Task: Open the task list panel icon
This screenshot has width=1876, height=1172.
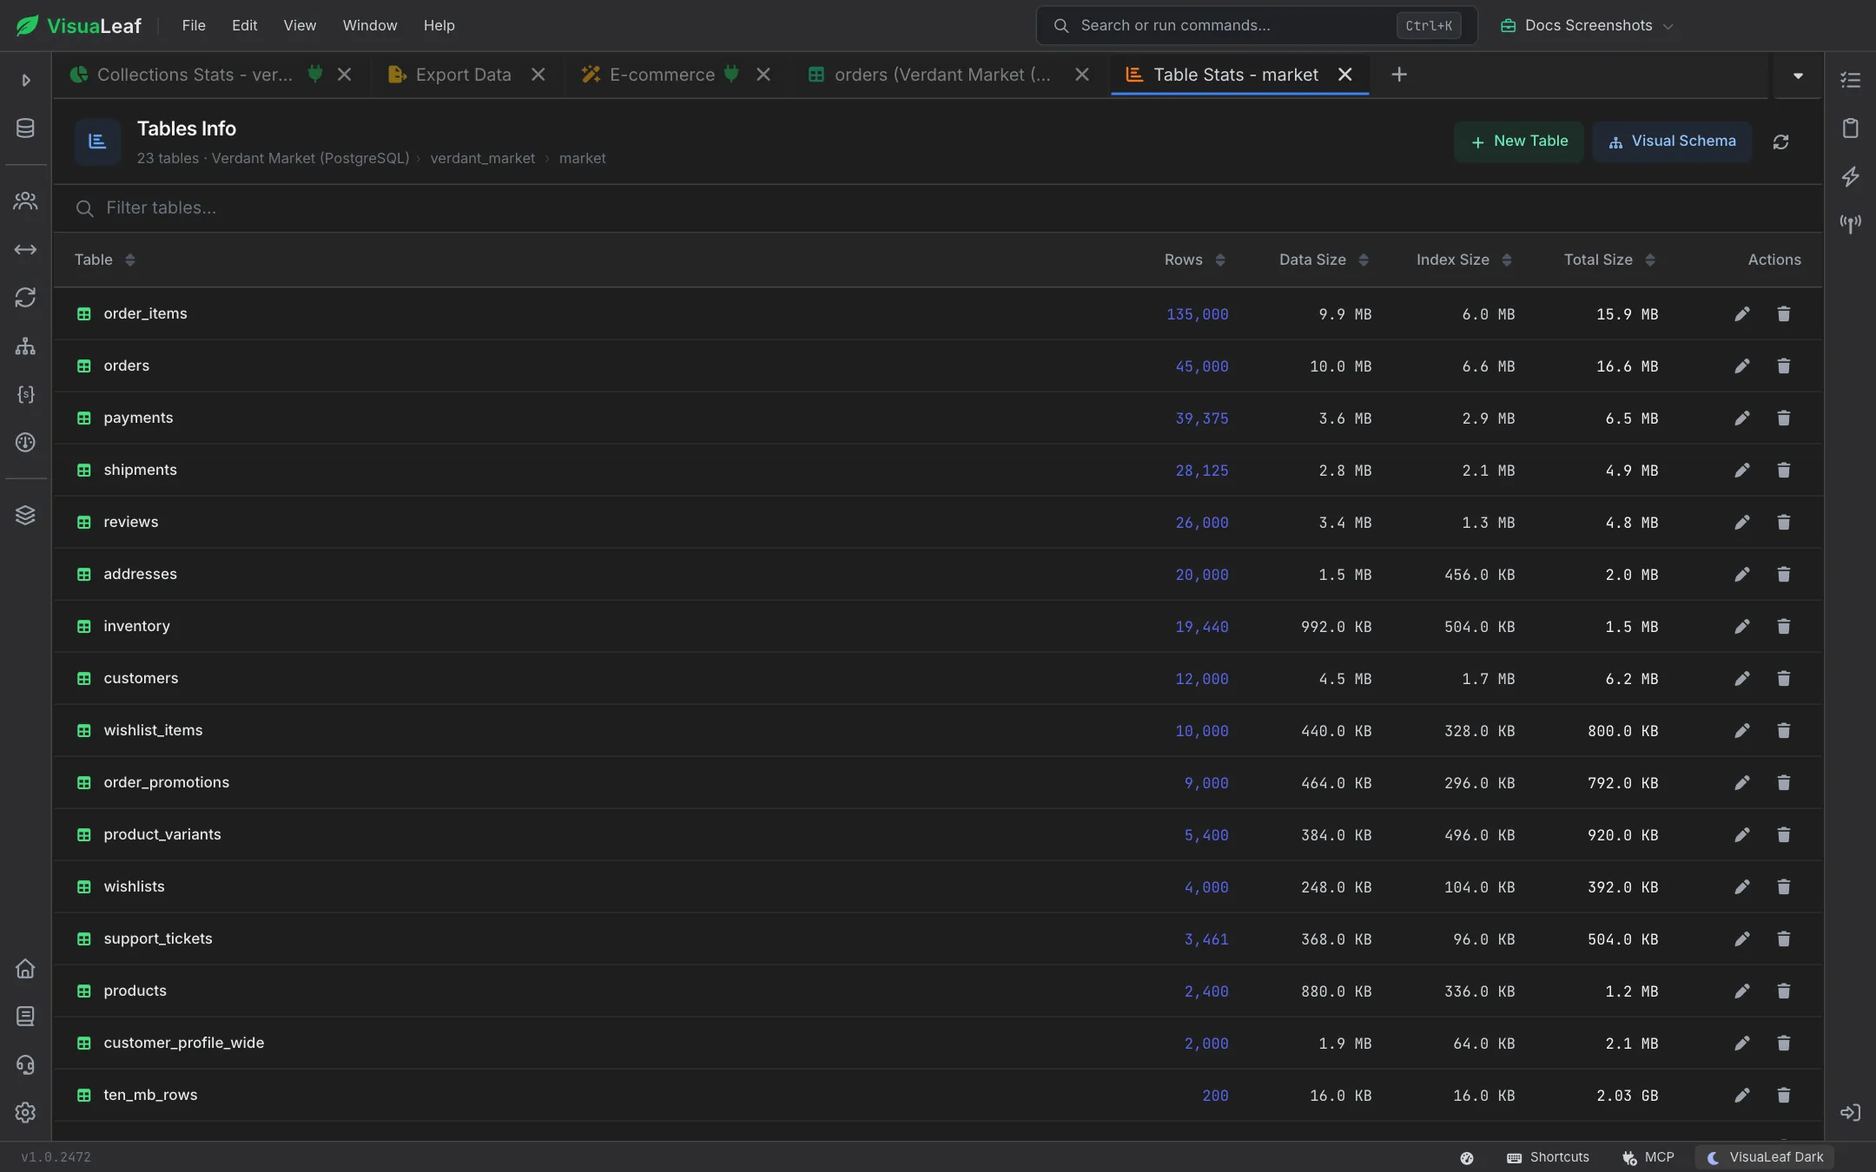Action: click(x=1850, y=80)
